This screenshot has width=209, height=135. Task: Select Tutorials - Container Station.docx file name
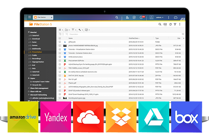pyautogui.click(x=80, y=53)
